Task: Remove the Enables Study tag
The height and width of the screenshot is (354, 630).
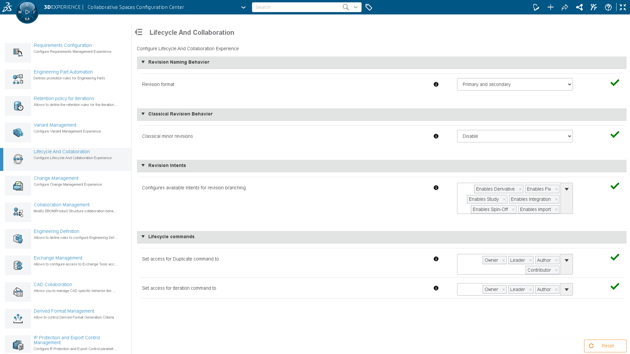Action: tap(504, 199)
